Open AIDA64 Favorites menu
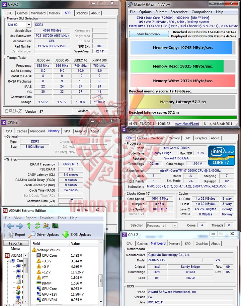 47,218
